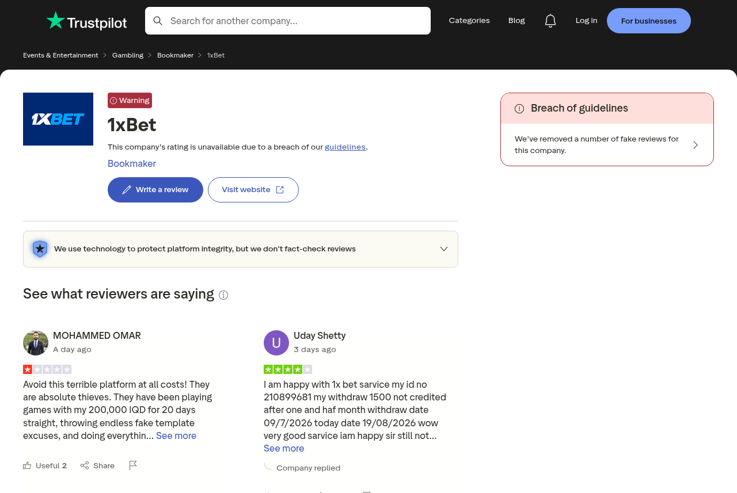This screenshot has height=493, width=737.
Task: Click 'Company replied' under Uday Shetty's review
Action: (x=308, y=468)
